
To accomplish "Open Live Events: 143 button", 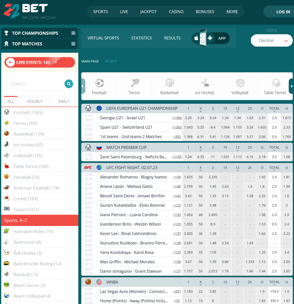I will pyautogui.click(x=40, y=62).
